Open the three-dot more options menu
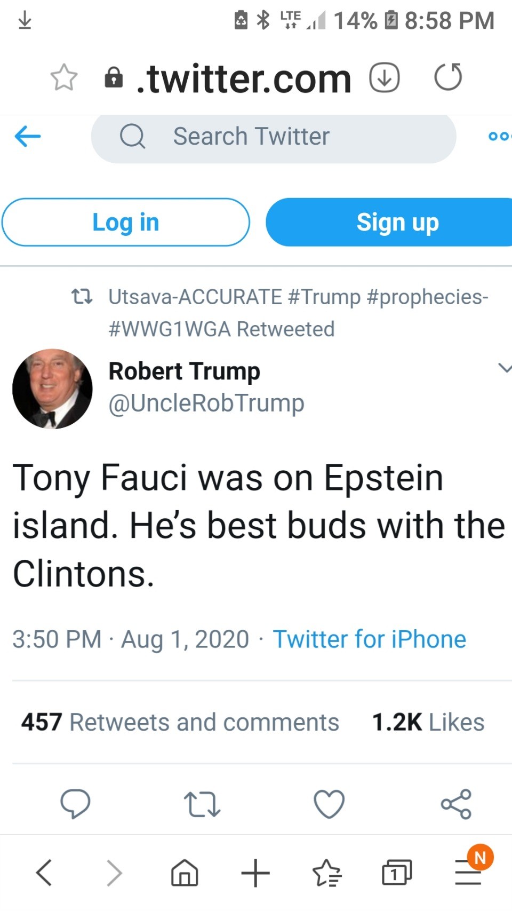Viewport: 512px width, 911px height. coord(500,137)
